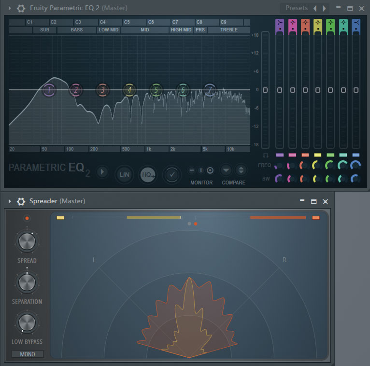Click the blue band 7 FREQ knob

click(356, 166)
